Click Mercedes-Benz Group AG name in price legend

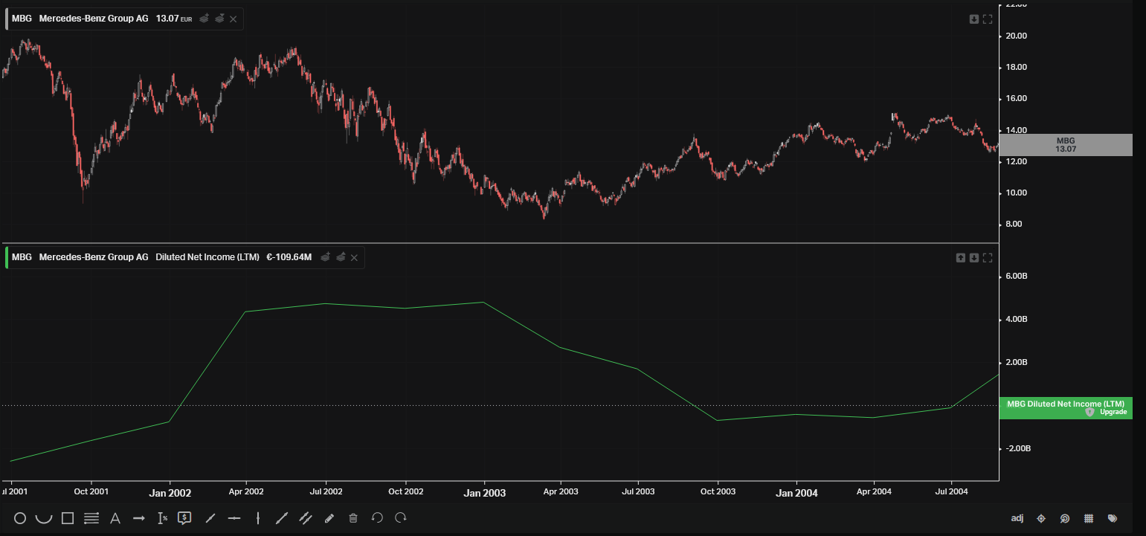click(94, 19)
